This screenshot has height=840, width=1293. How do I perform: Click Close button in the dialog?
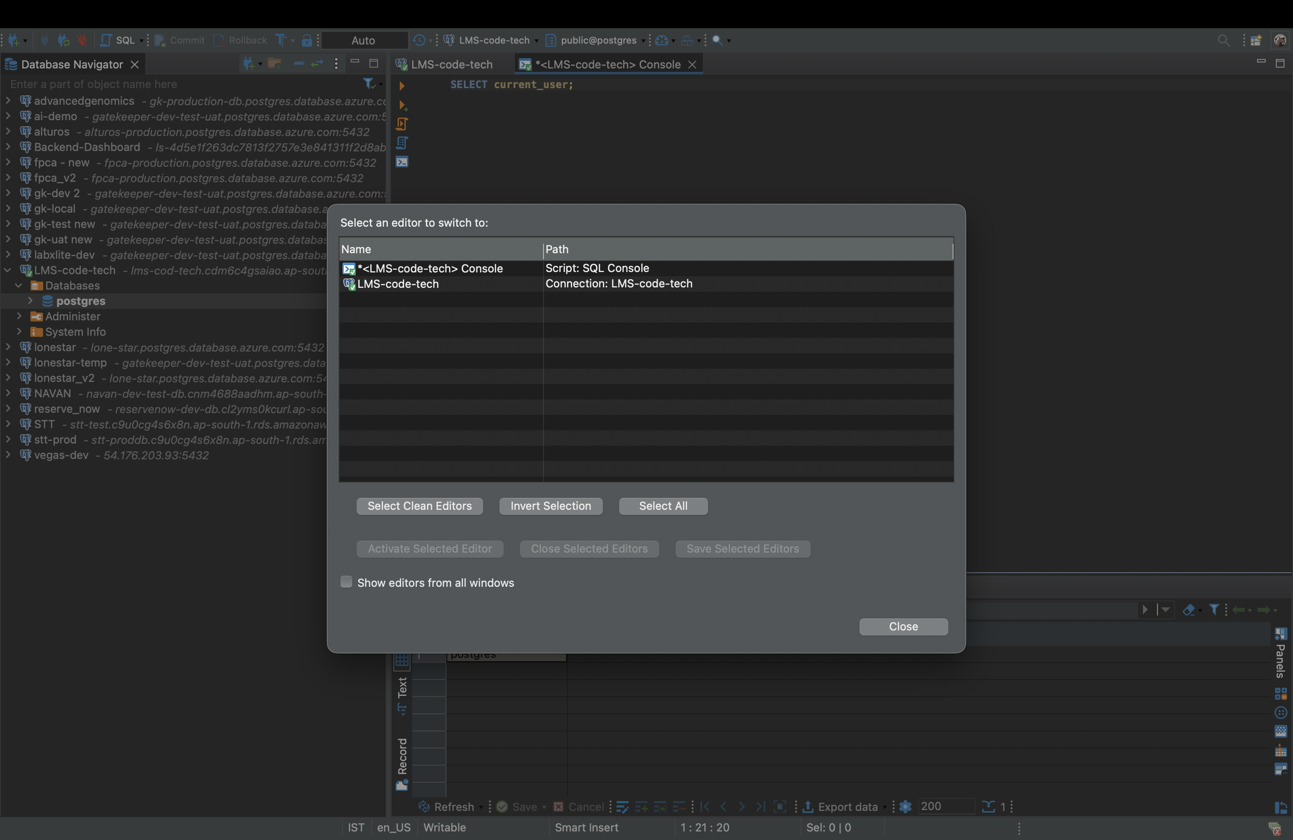[903, 627]
